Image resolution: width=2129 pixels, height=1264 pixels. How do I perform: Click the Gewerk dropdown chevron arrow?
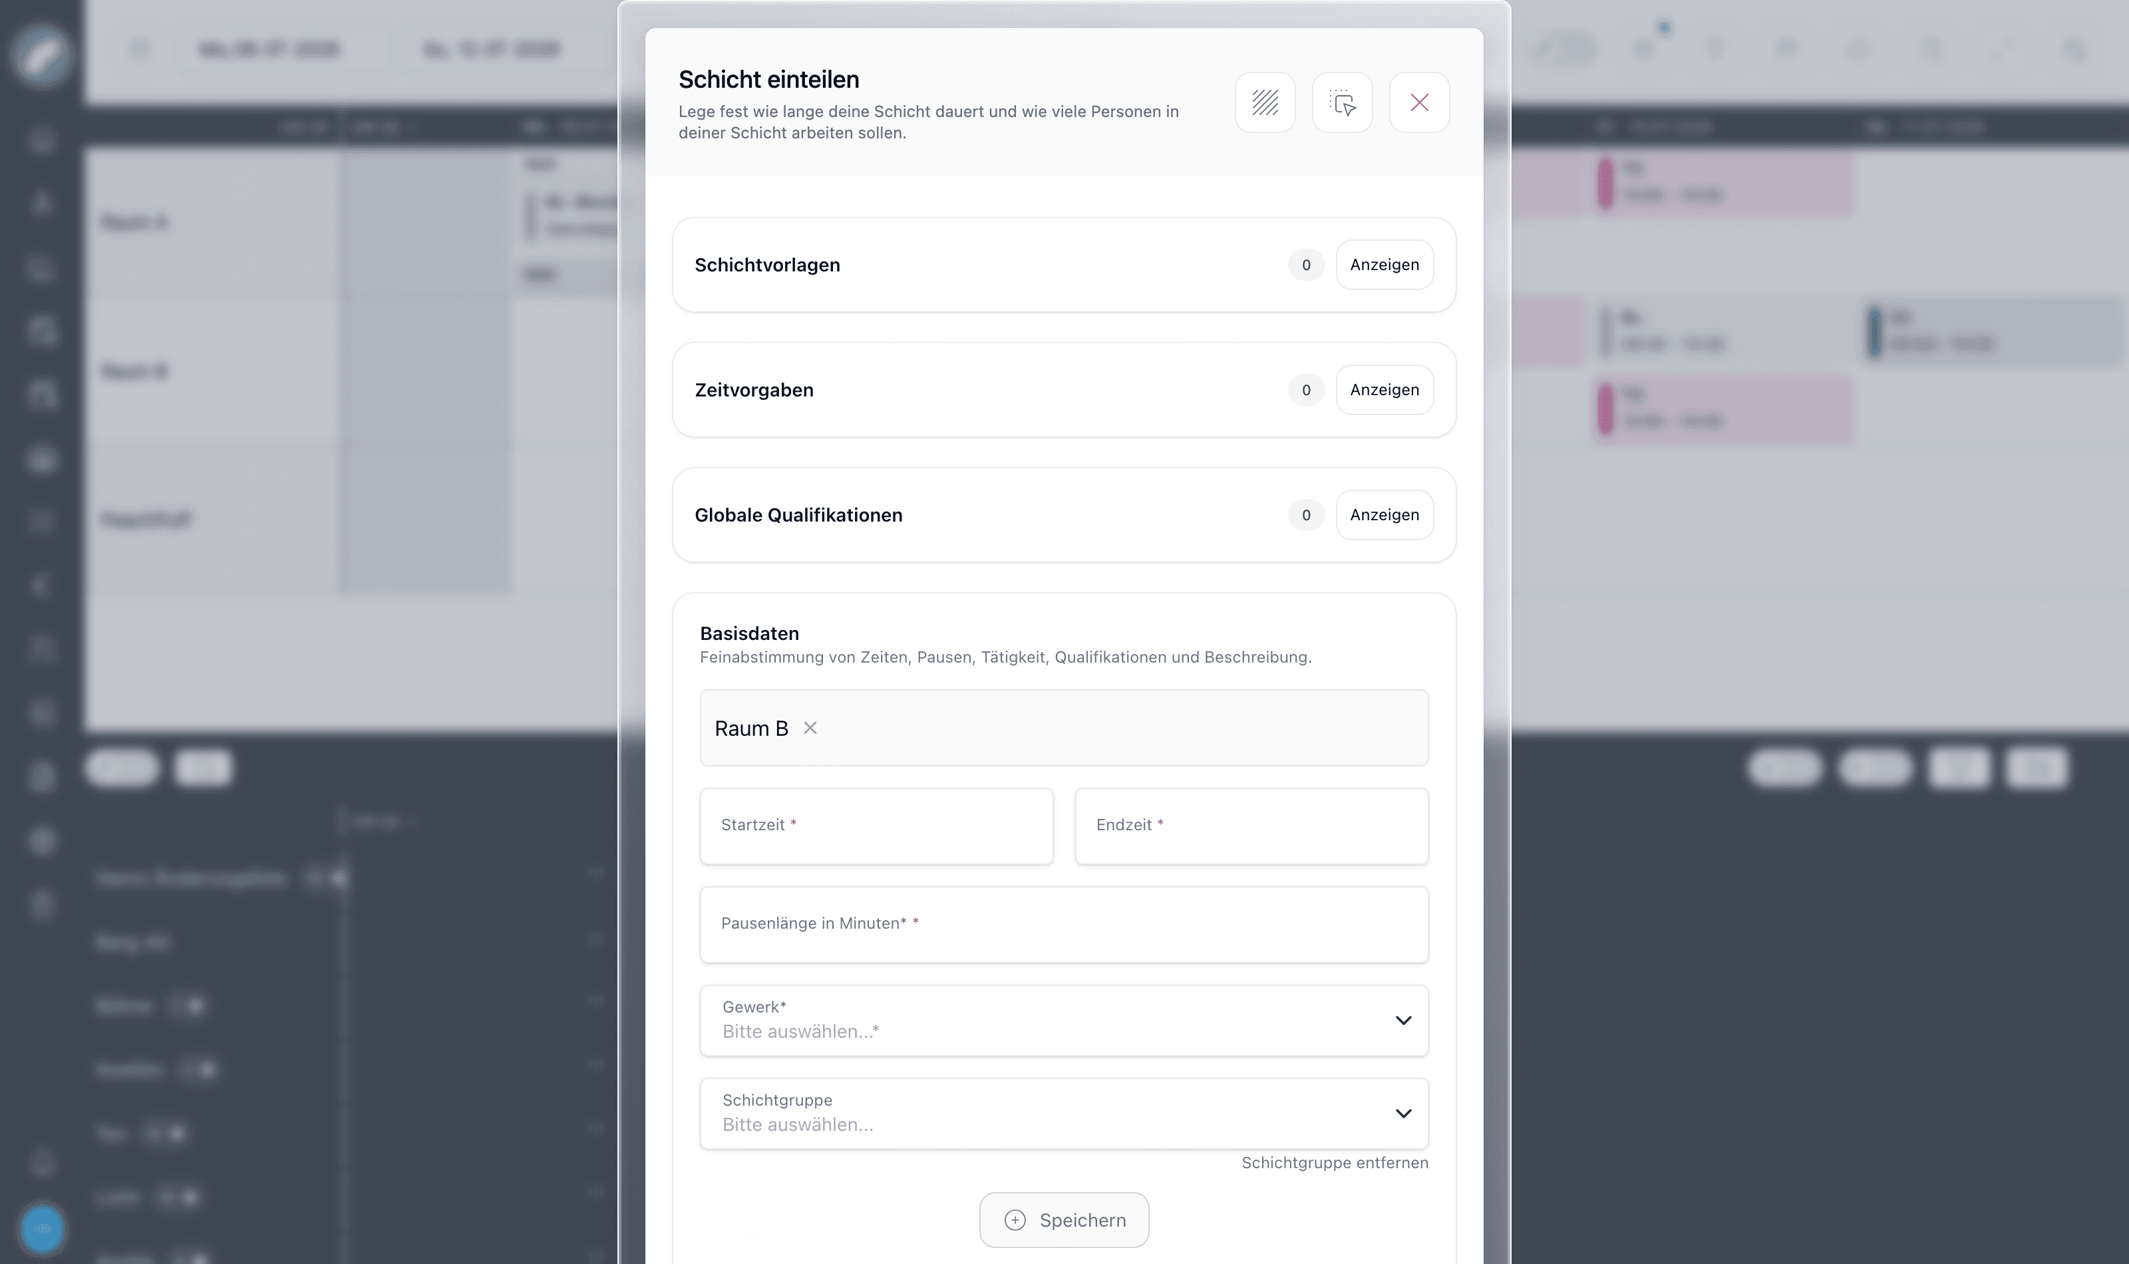click(1402, 1021)
